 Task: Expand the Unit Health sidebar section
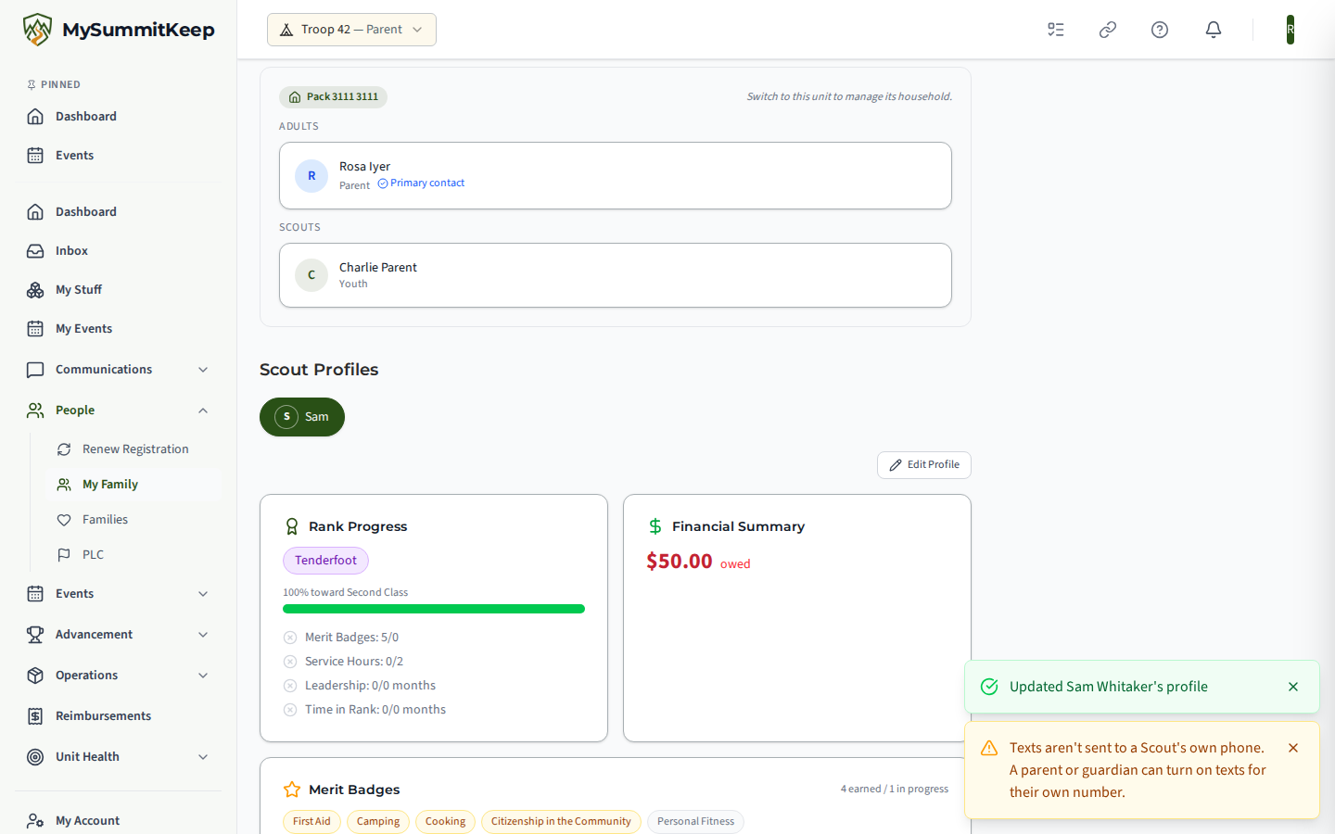(119, 757)
